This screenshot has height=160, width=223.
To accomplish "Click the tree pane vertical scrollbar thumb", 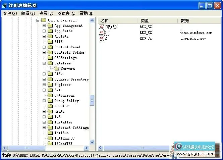I will click(x=92, y=100).
